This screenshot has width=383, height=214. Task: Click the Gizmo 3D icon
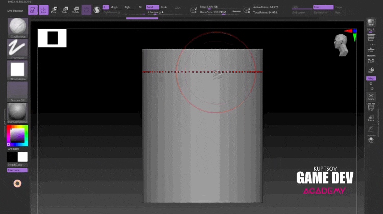(x=86, y=10)
